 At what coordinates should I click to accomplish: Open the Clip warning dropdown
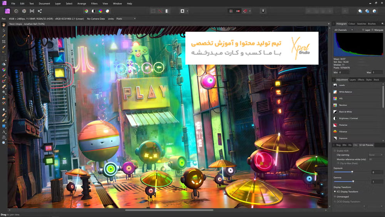[x=375, y=155]
